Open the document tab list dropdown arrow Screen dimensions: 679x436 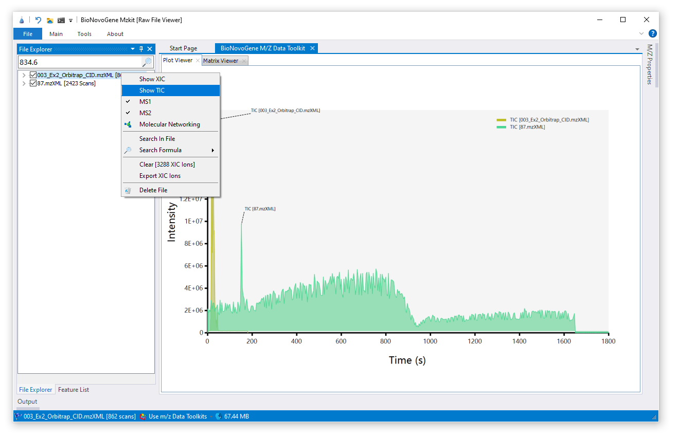tap(638, 49)
